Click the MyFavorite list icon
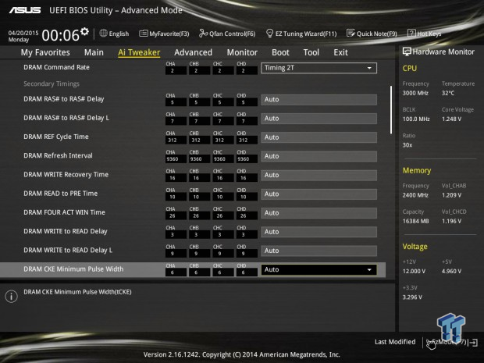The height and width of the screenshot is (363, 484). [143, 34]
